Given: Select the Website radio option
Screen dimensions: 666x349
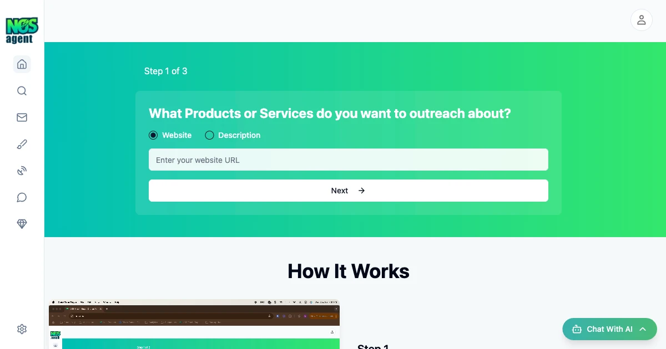Looking at the screenshot, I should 153,135.
